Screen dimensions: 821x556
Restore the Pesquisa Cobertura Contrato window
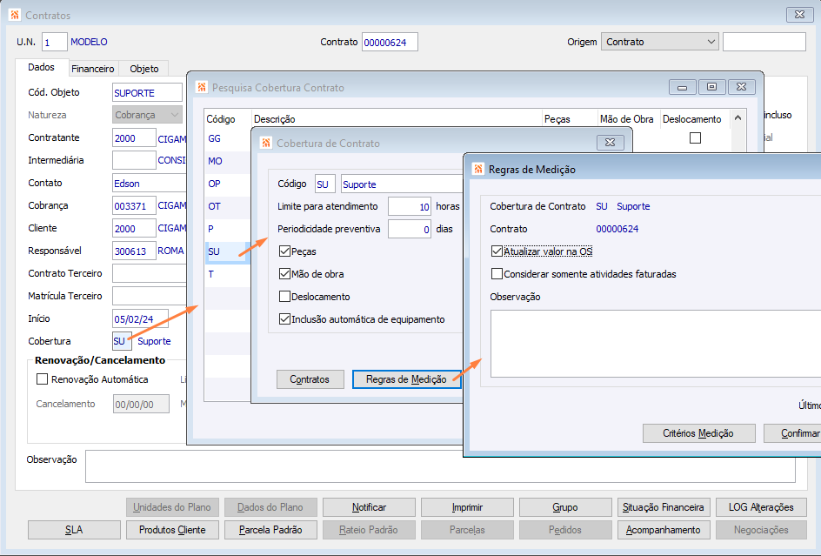coord(711,87)
